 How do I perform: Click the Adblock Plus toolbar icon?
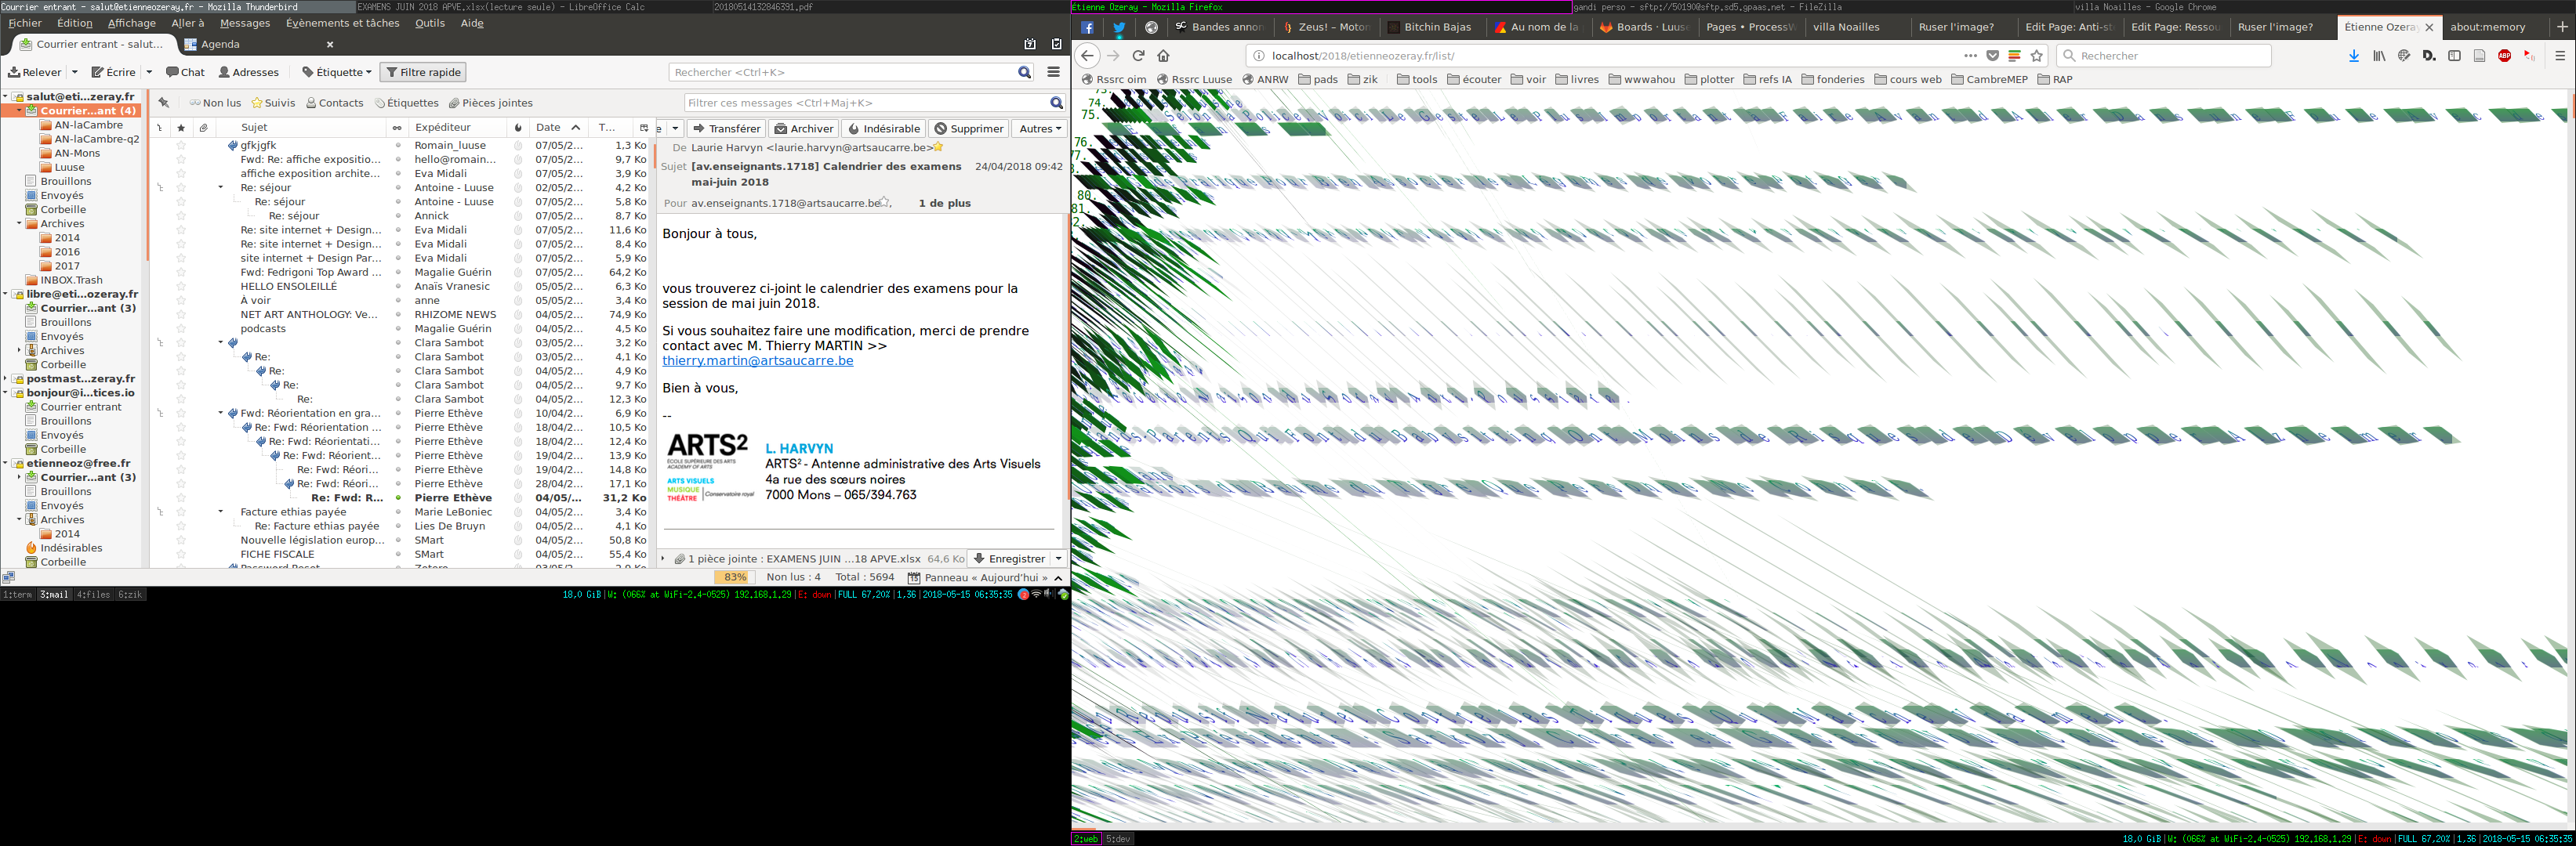coord(2504,56)
